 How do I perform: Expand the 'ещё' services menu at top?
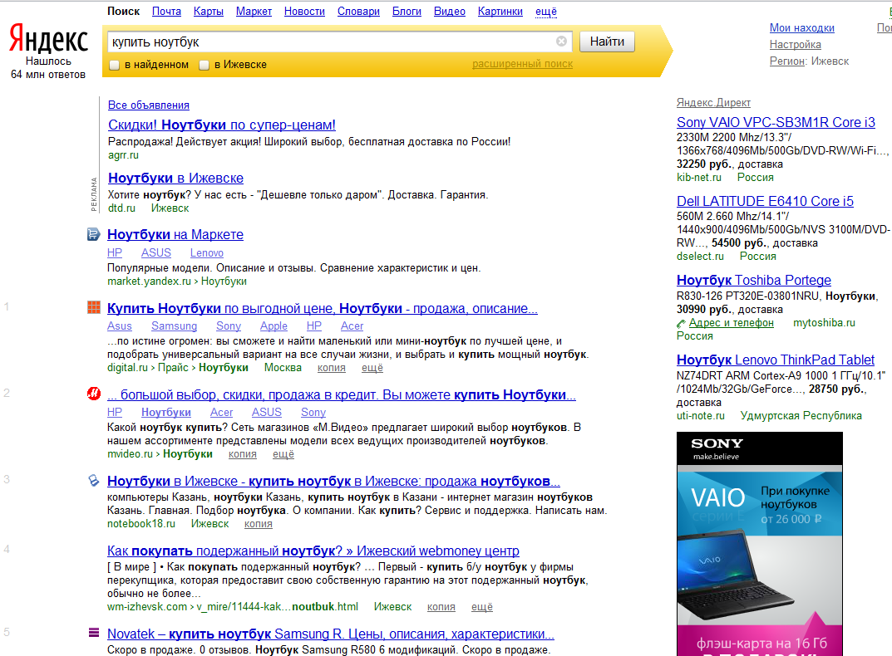click(546, 12)
